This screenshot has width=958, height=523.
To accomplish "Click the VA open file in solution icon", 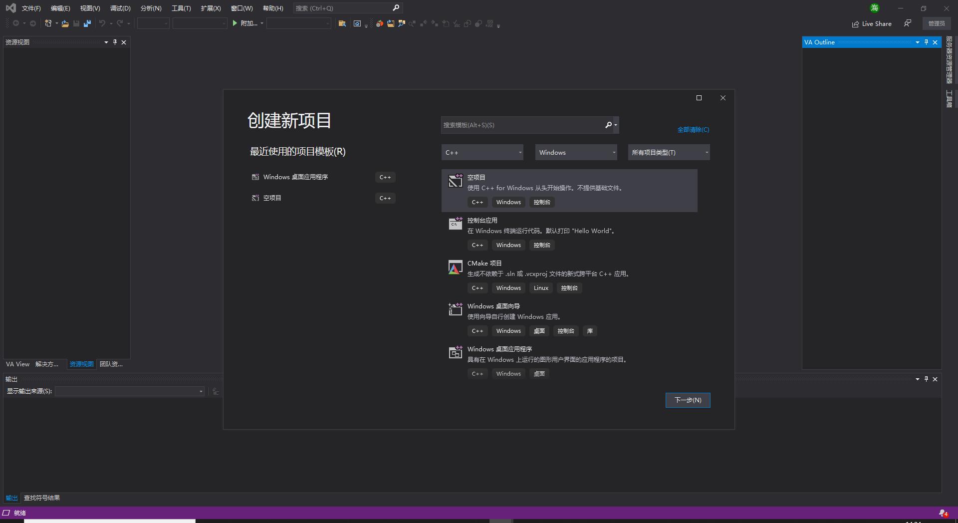I will click(x=391, y=23).
